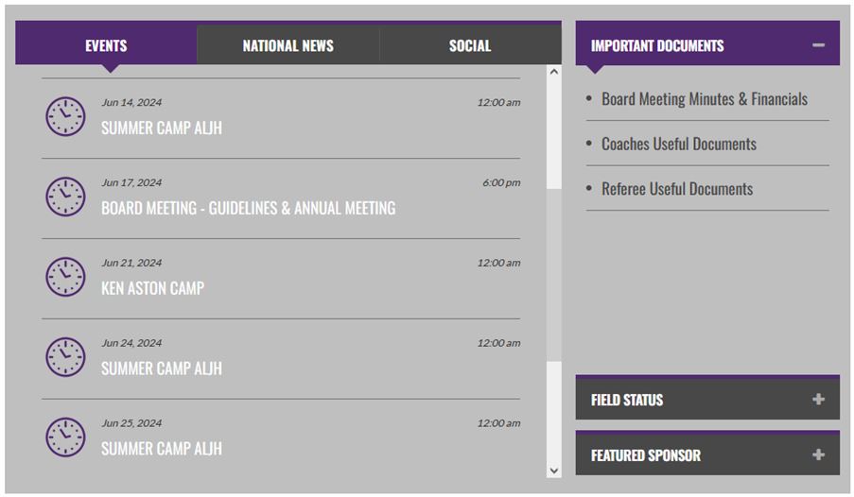Open the Board Meeting - Guidelines & Annual Meeting event
Viewport: 854px width, 497px height.
click(x=248, y=209)
